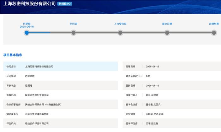Viewport: 221px width, 132px height.
Task: Click 公司全称 value 上海芯密科技股份有限公司
Action: click(39, 66)
